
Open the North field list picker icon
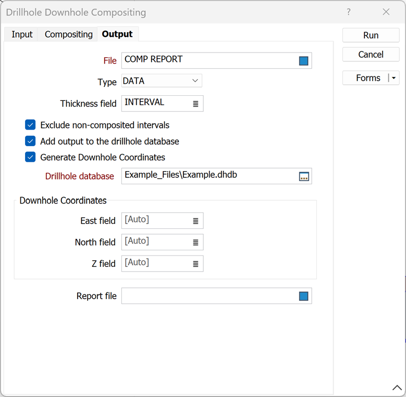pyautogui.click(x=195, y=242)
